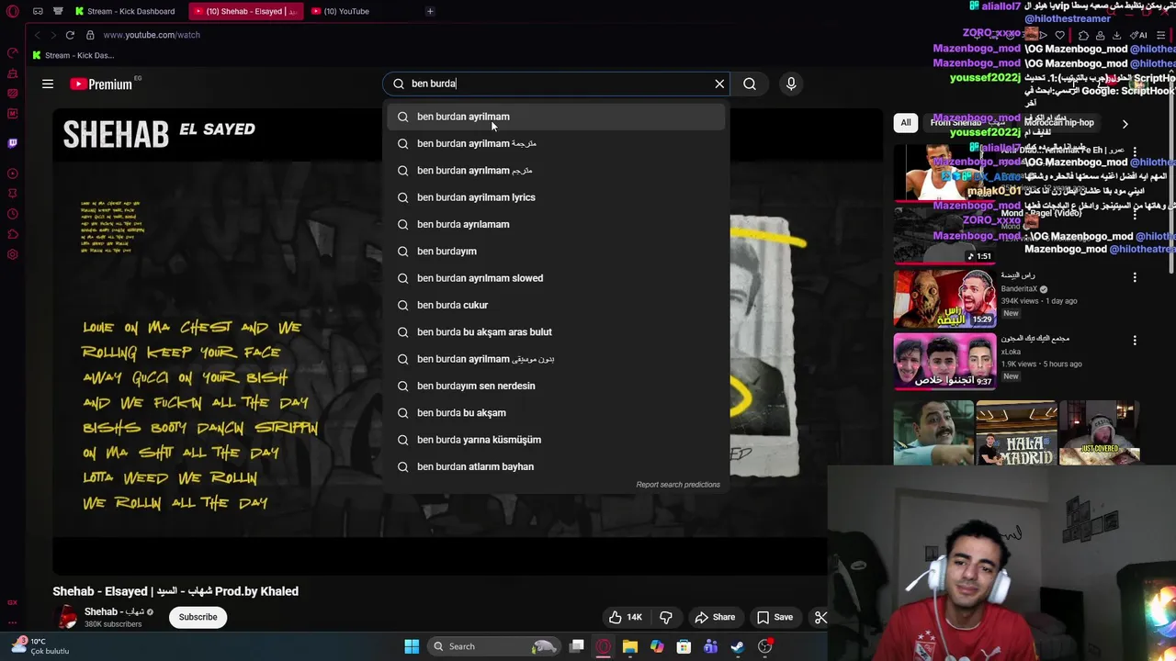
Task: Choose 'ben burdan atlarım bayhan' suggestion
Action: 556,466
